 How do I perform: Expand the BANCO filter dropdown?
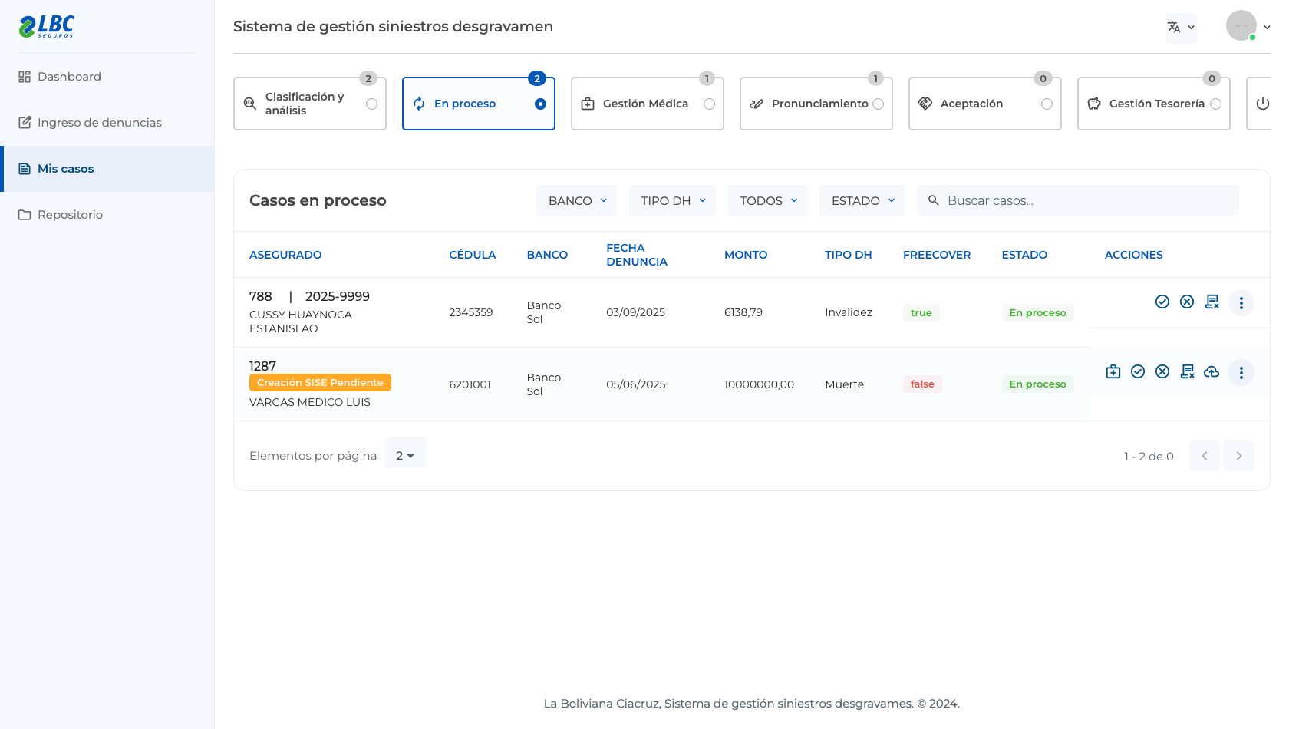(x=577, y=200)
